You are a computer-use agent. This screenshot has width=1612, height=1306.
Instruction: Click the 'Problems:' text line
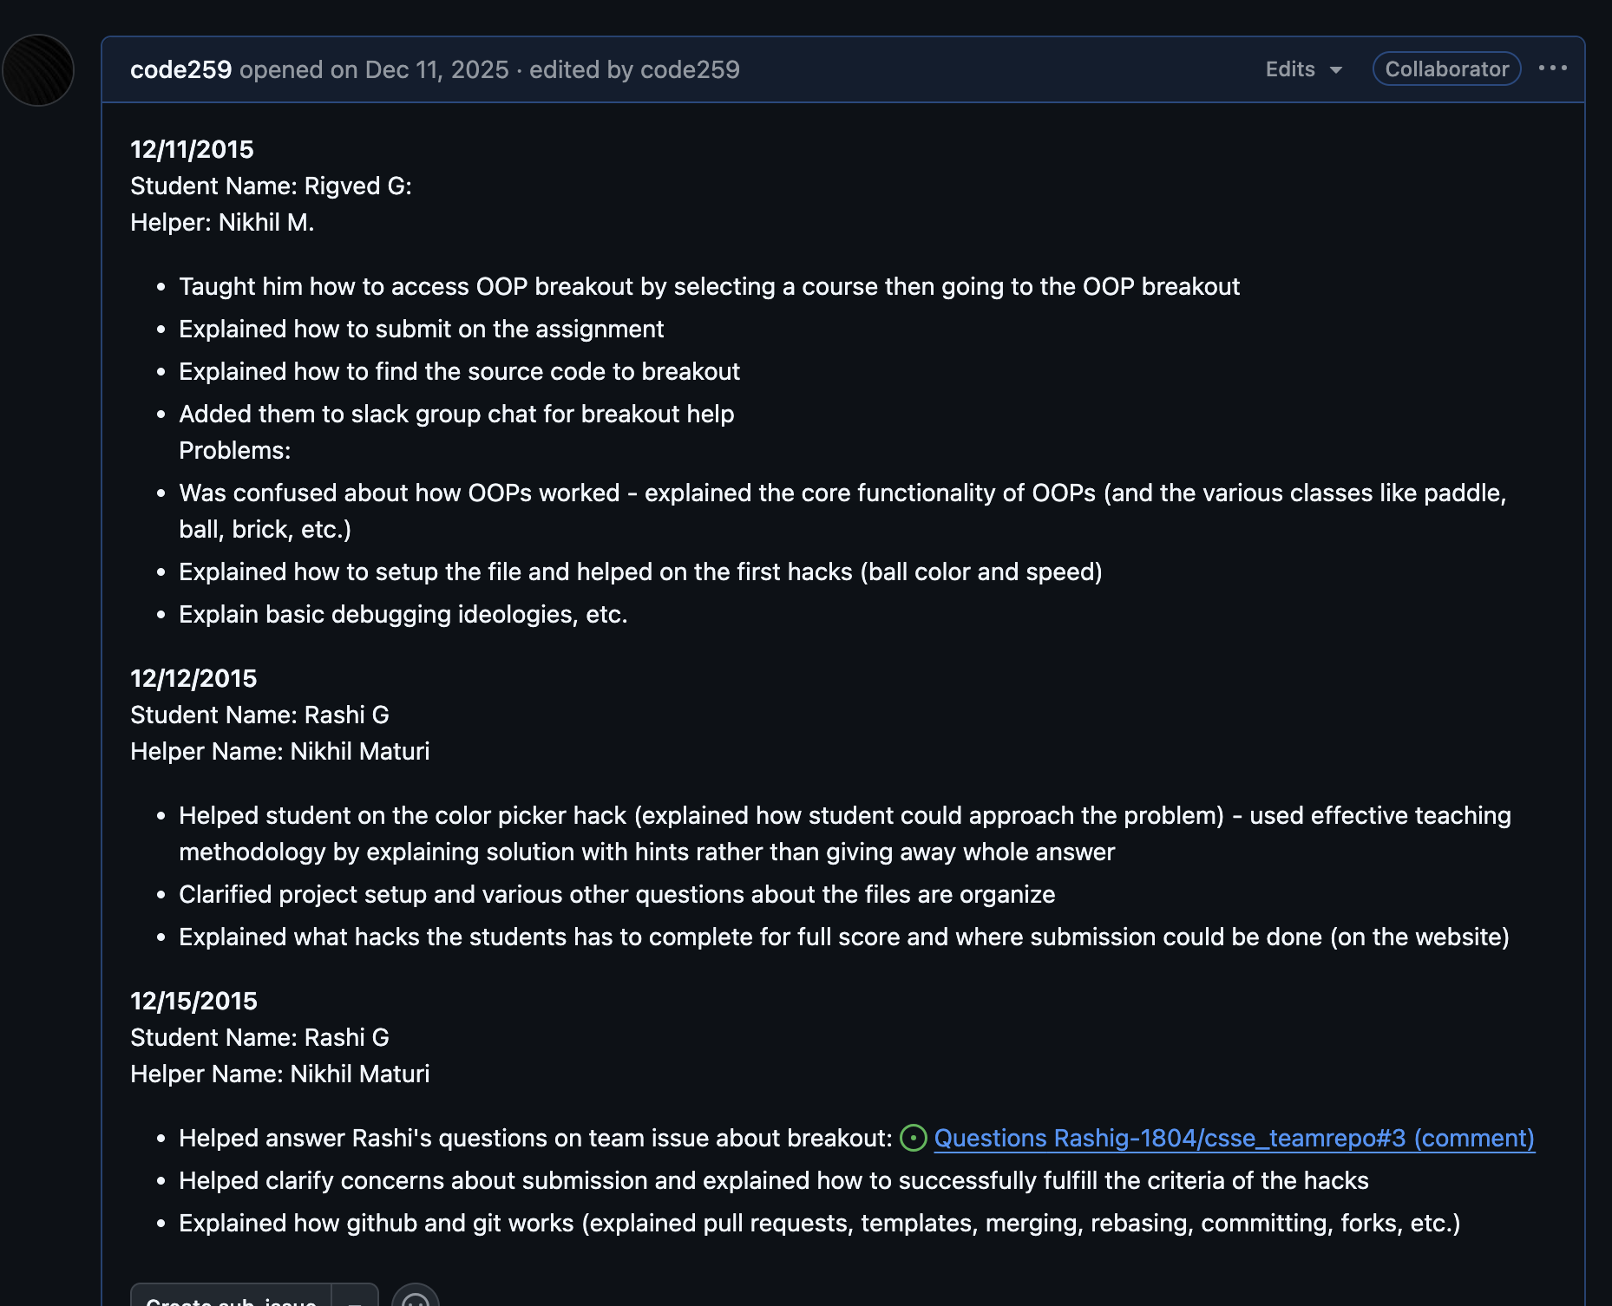234,450
